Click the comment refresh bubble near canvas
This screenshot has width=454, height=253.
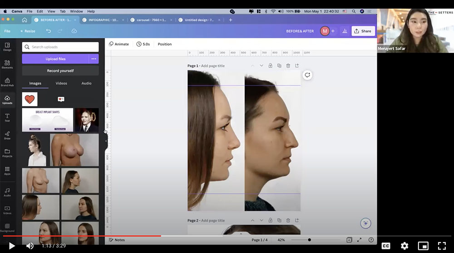click(307, 75)
